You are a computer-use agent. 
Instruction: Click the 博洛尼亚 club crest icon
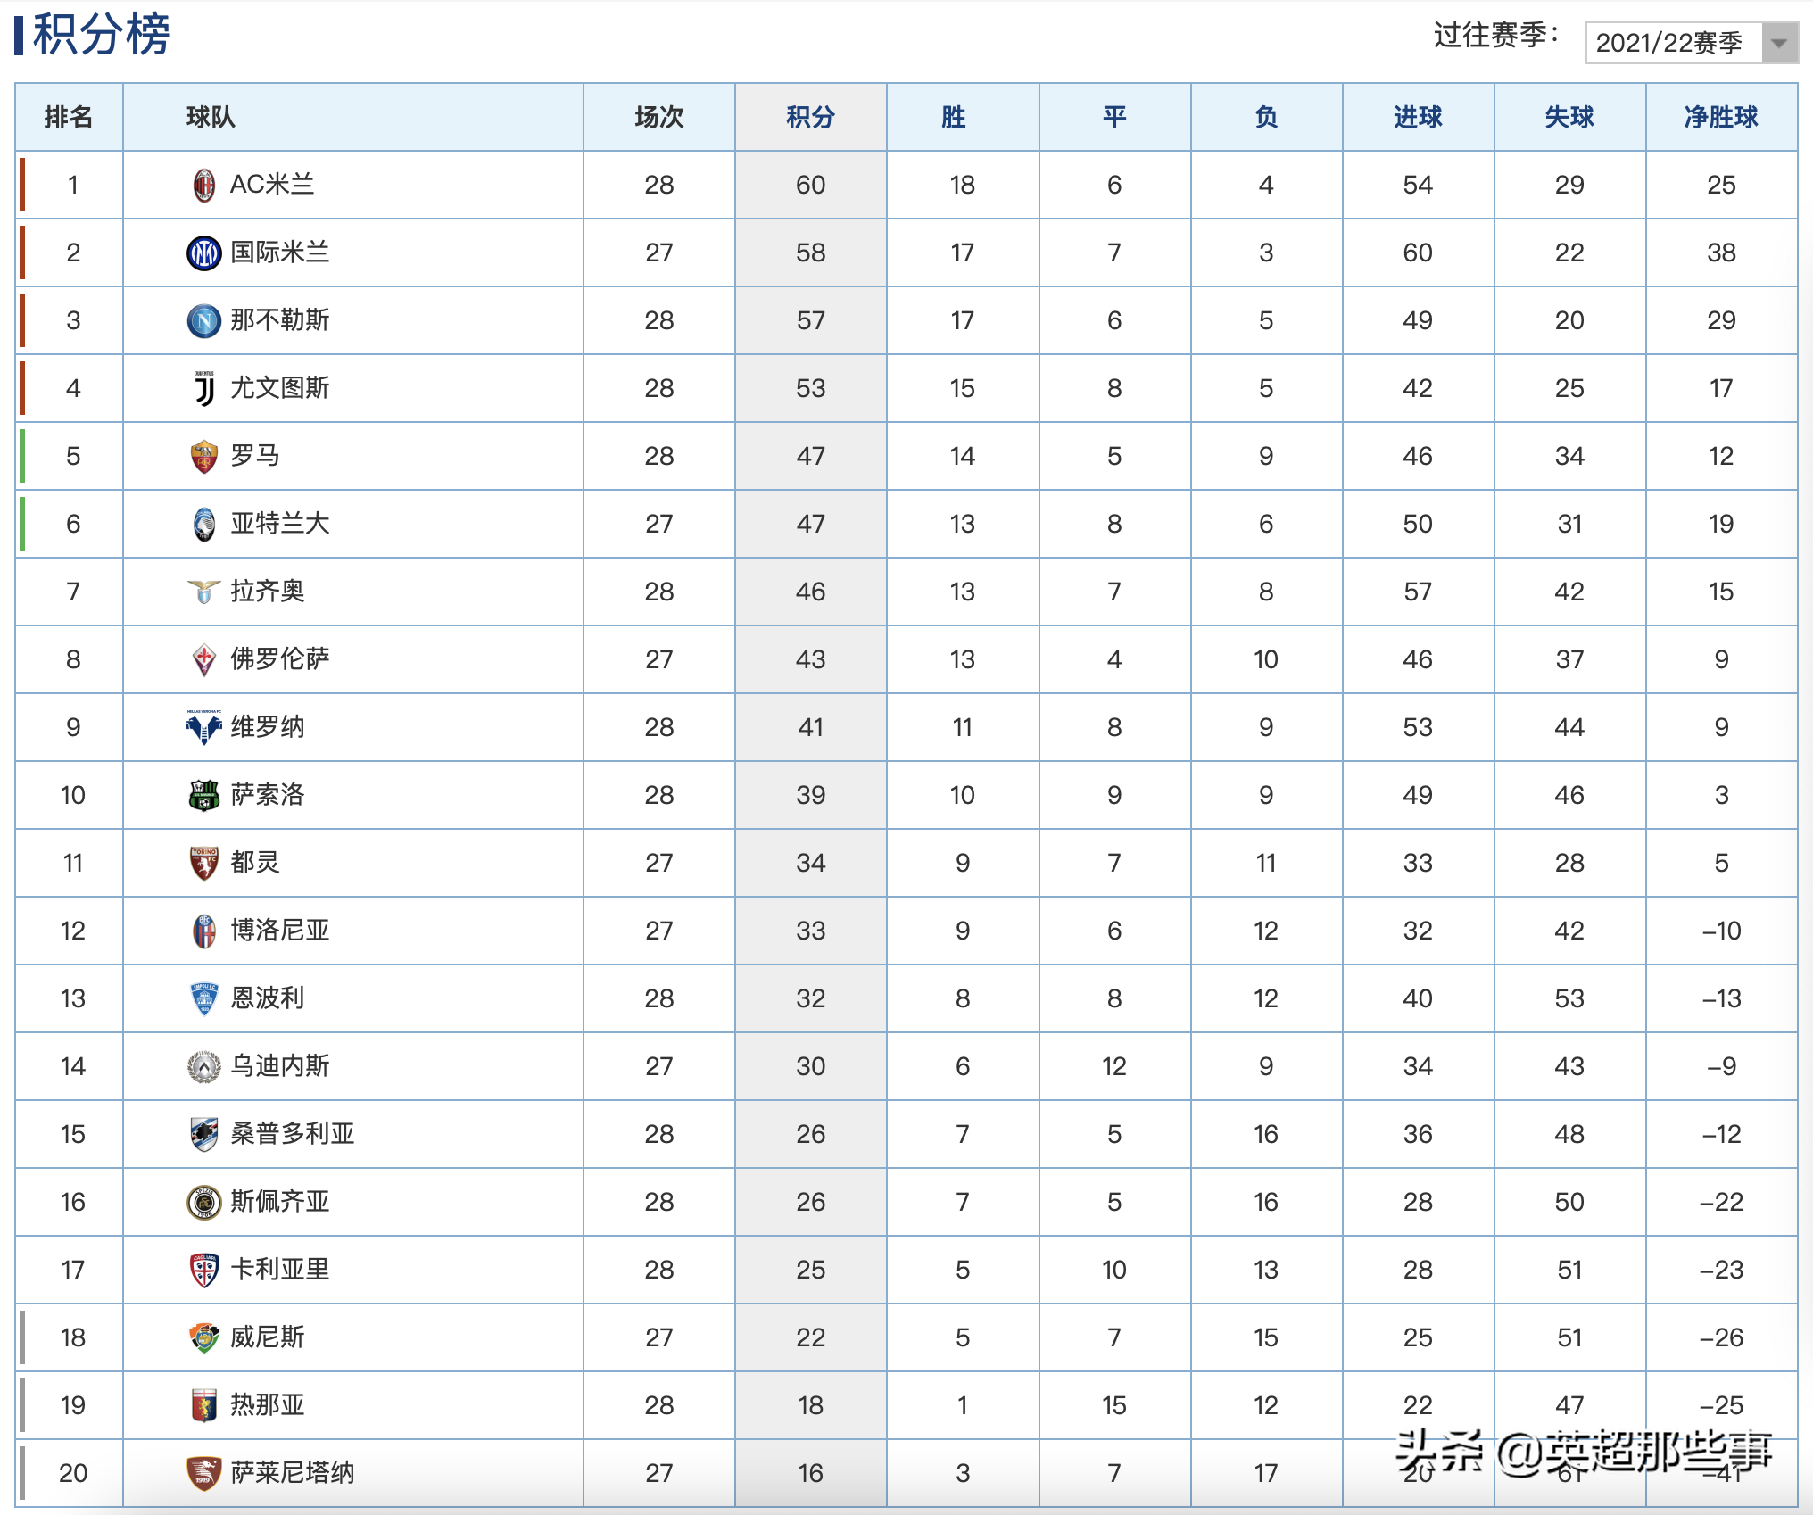coord(204,931)
